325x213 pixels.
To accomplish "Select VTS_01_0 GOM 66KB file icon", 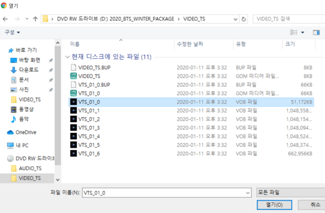I will (x=73, y=93).
